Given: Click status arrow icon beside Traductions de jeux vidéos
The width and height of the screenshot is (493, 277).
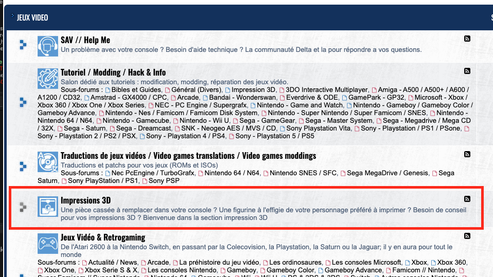Looking at the screenshot, I should 23,167.
